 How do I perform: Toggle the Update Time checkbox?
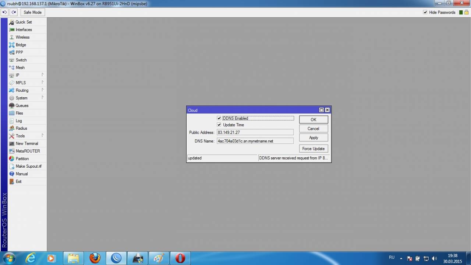click(219, 125)
